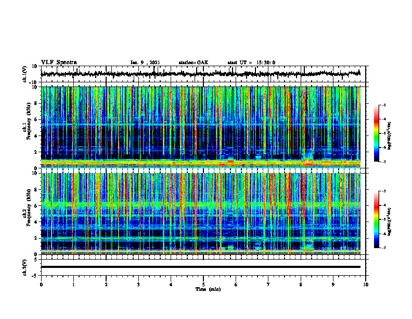Click the ch.1 spectrogram panel
The image size is (412, 319).
click(x=201, y=127)
